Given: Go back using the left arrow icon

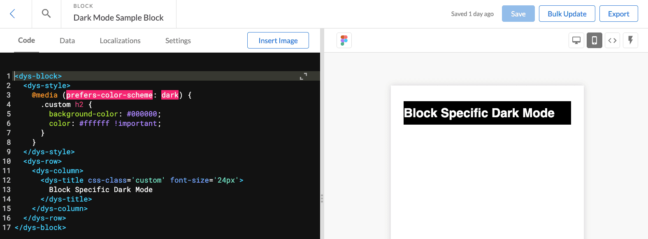Looking at the screenshot, I should [x=12, y=14].
